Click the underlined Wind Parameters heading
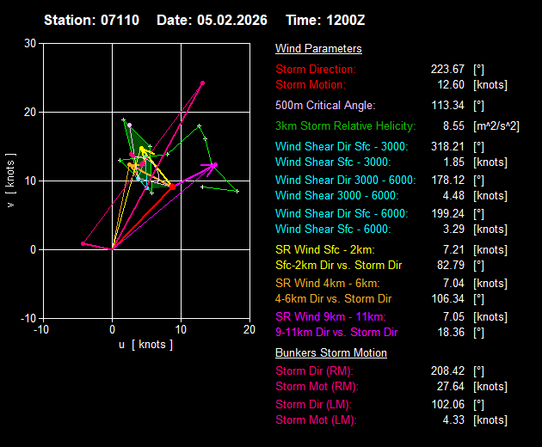The height and width of the screenshot is (447, 542). point(318,49)
